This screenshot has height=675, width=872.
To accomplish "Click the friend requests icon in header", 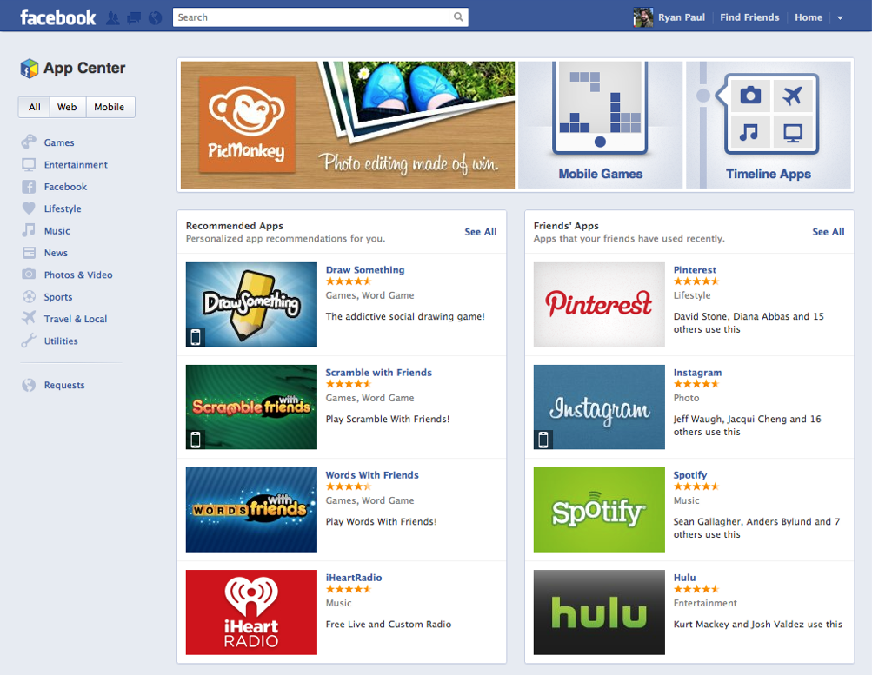I will (113, 17).
